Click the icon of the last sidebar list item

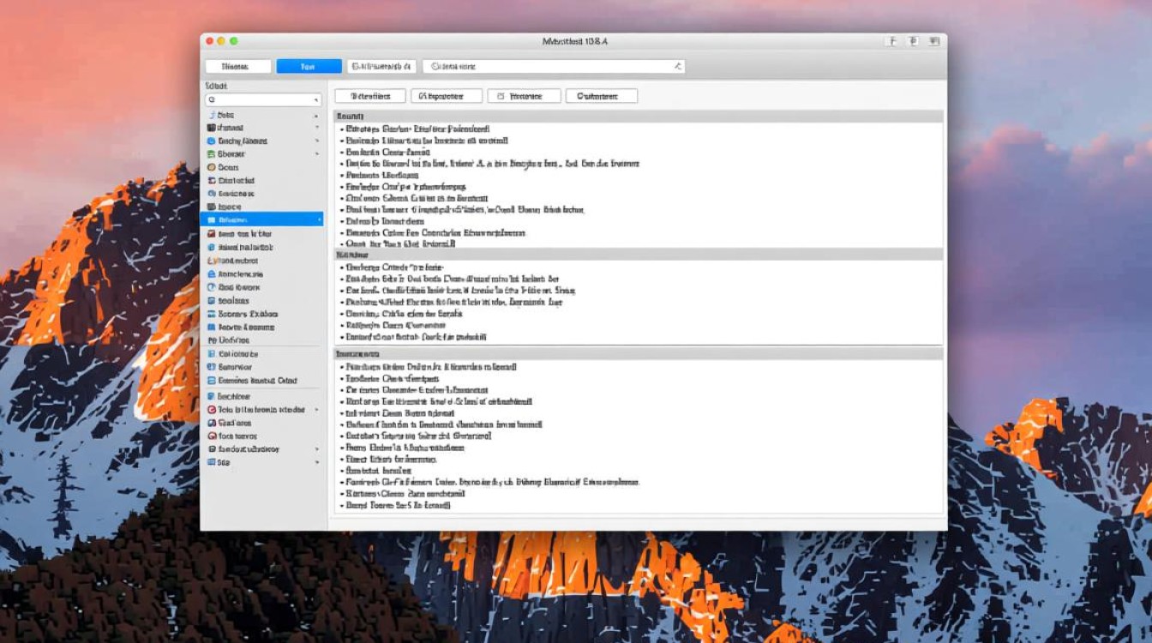click(211, 462)
